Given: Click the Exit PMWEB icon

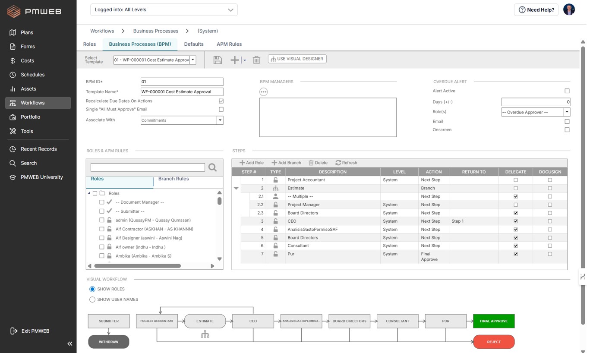Looking at the screenshot, I should [13, 331].
